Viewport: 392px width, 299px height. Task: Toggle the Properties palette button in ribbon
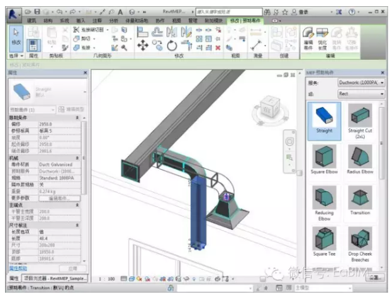pos(33,45)
